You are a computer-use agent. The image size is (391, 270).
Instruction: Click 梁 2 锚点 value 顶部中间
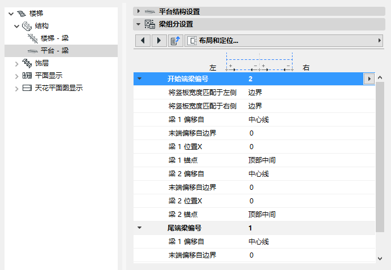262,215
